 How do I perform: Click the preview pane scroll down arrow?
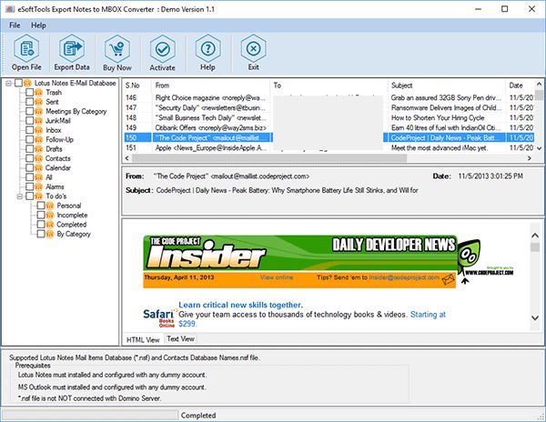coord(535,318)
